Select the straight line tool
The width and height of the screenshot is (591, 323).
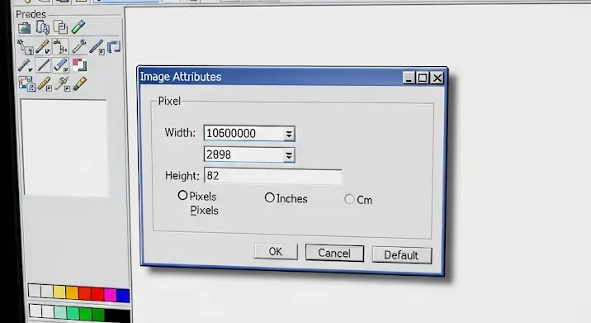click(44, 65)
